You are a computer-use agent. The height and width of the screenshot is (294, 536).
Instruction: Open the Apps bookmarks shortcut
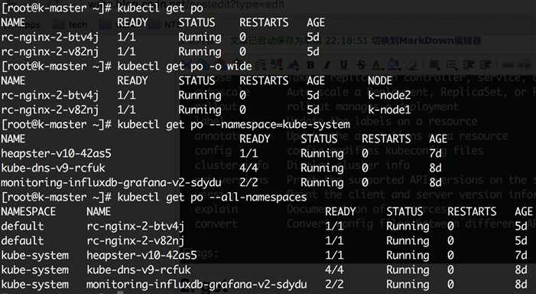click(31, 25)
